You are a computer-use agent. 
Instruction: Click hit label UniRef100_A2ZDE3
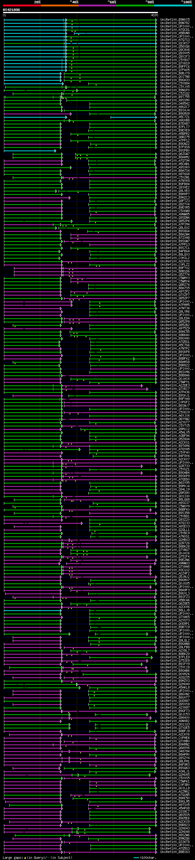(x=175, y=386)
